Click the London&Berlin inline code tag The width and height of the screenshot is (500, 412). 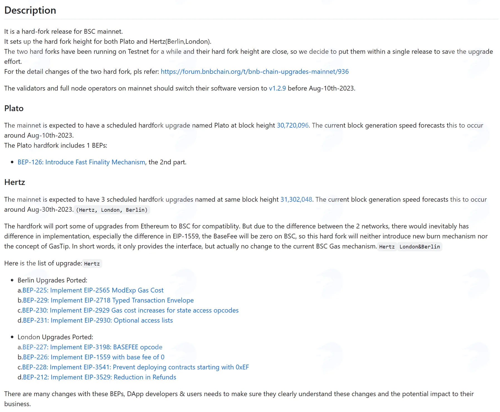tap(419, 247)
